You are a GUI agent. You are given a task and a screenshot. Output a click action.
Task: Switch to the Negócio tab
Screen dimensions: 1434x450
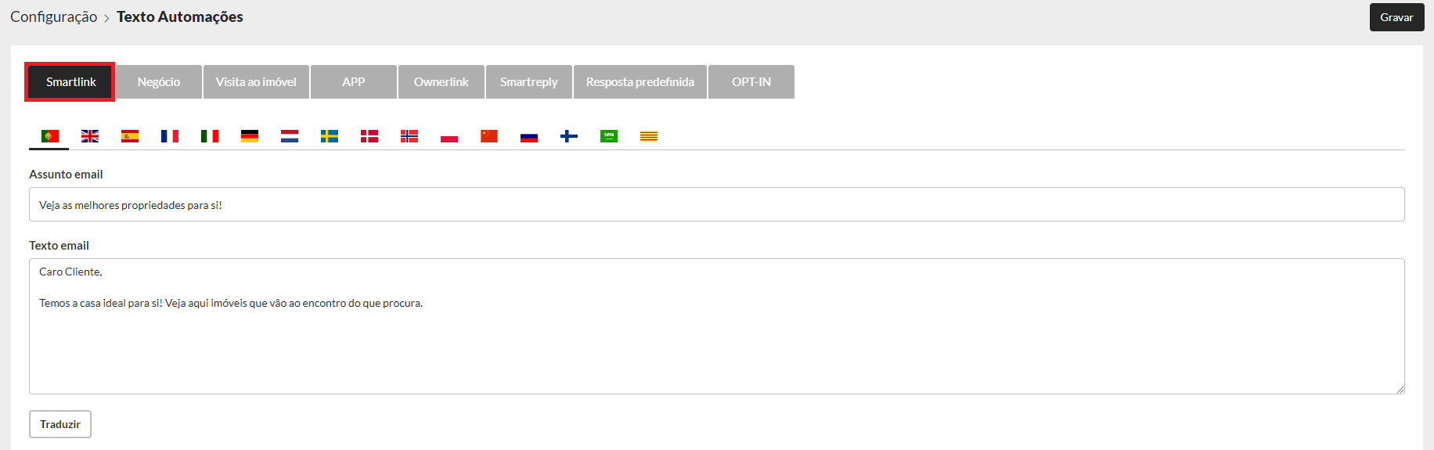pyautogui.click(x=159, y=81)
